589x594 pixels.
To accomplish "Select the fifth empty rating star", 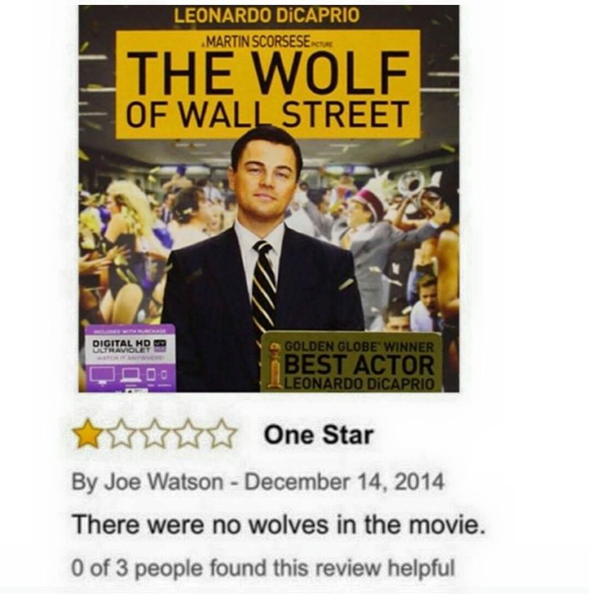I will pyautogui.click(x=222, y=434).
